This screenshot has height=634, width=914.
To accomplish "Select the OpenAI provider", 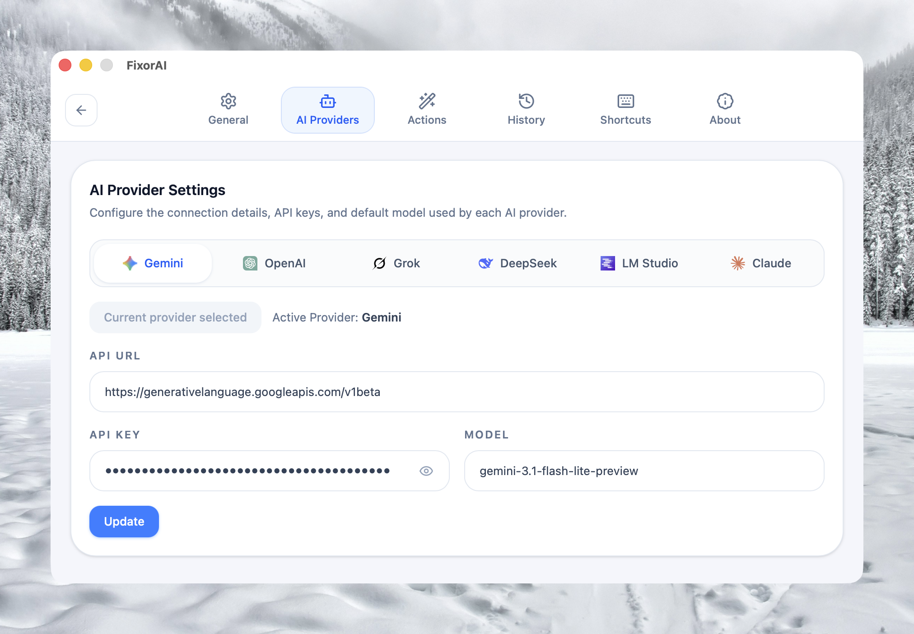I will coord(275,263).
